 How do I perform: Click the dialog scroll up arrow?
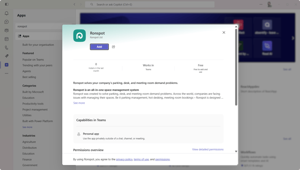tap(236, 26)
